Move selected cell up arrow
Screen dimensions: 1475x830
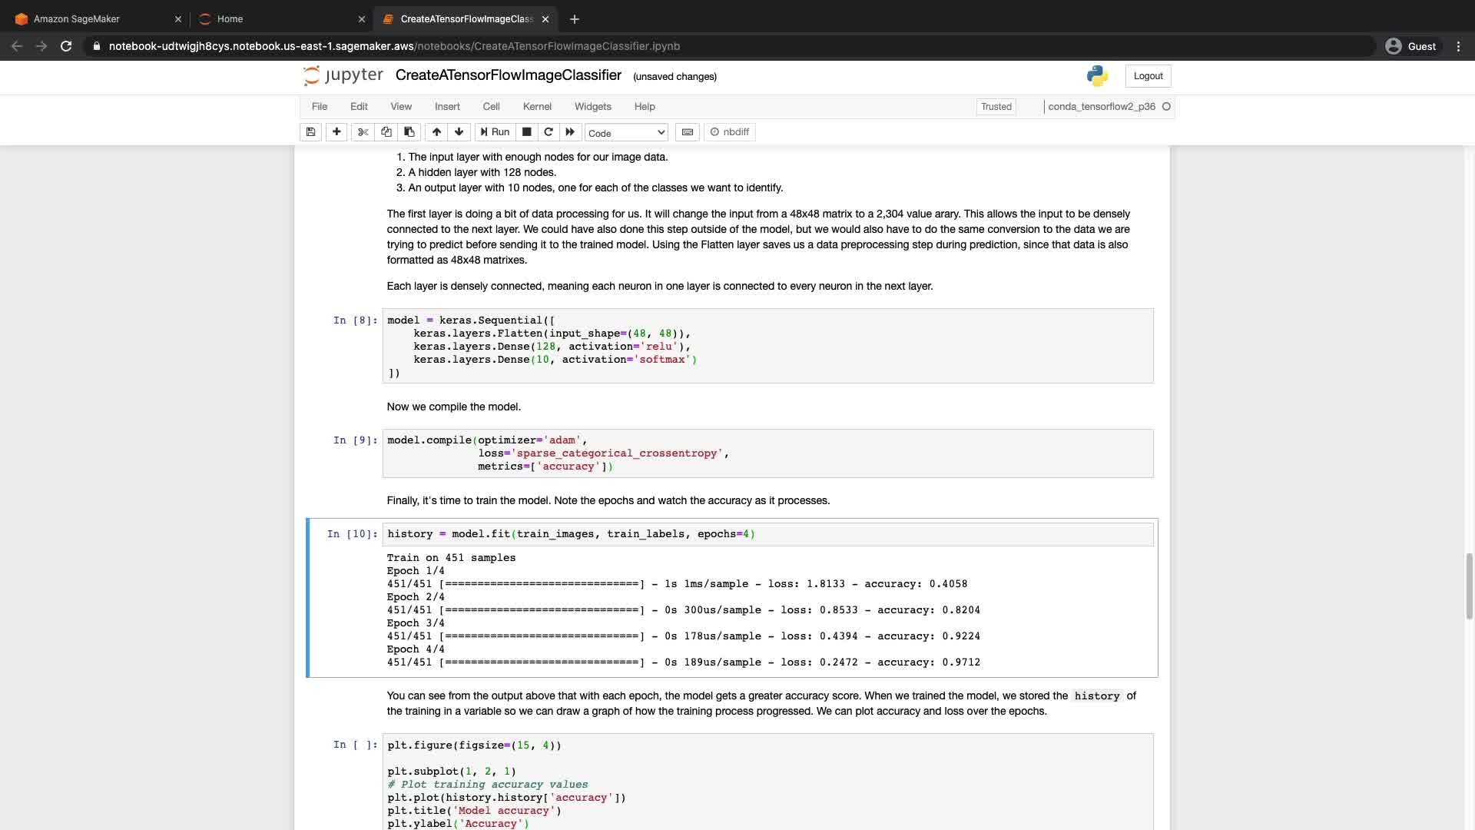(436, 132)
